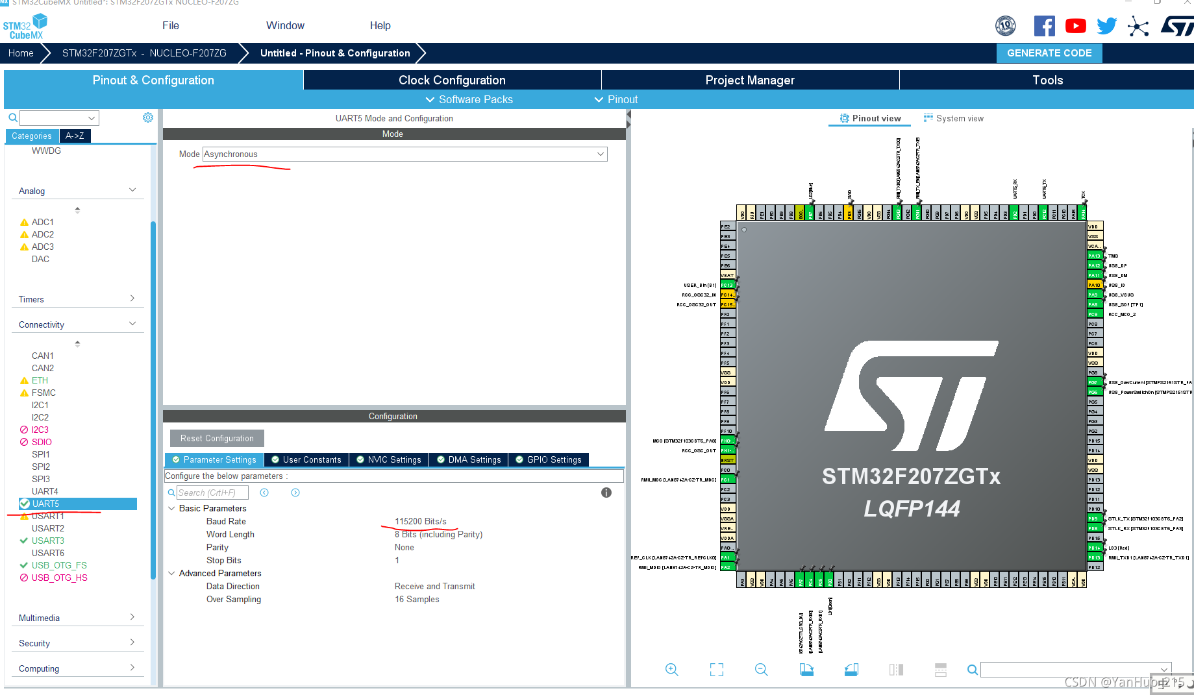
Task: Open the File menu
Action: click(x=171, y=25)
